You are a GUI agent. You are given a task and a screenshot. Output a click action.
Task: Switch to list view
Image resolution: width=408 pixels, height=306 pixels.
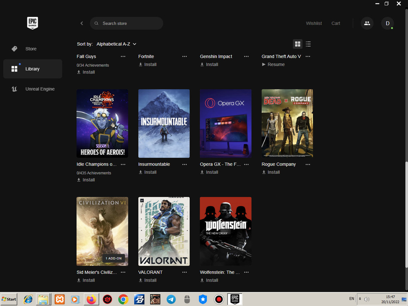click(308, 44)
